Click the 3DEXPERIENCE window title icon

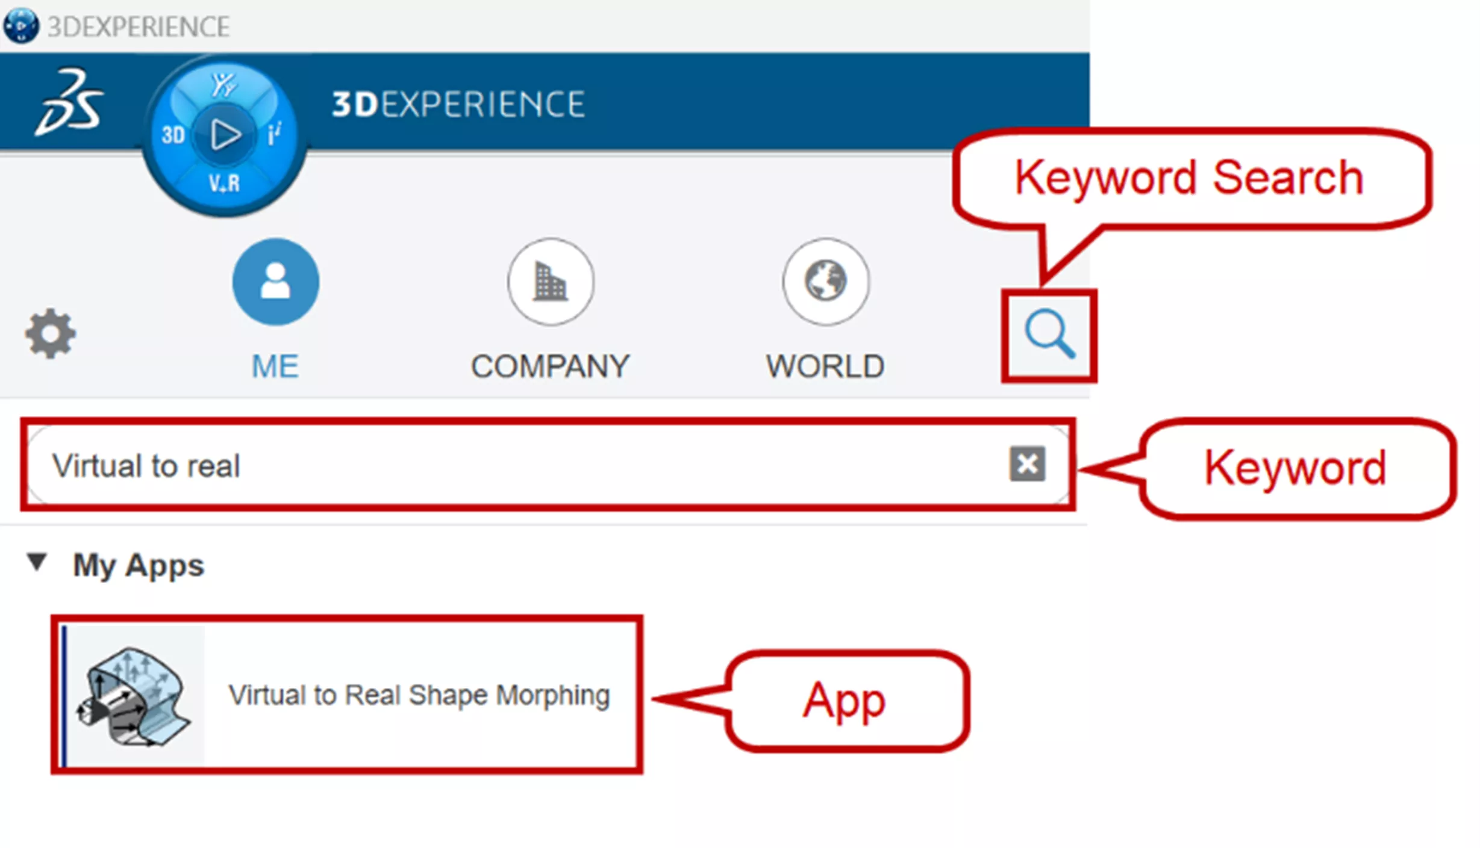pyautogui.click(x=21, y=26)
